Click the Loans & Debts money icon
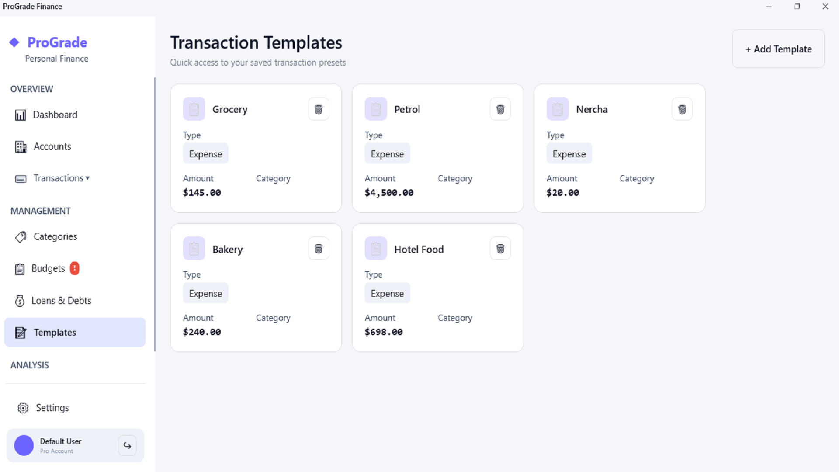The height and width of the screenshot is (472, 839). click(19, 301)
